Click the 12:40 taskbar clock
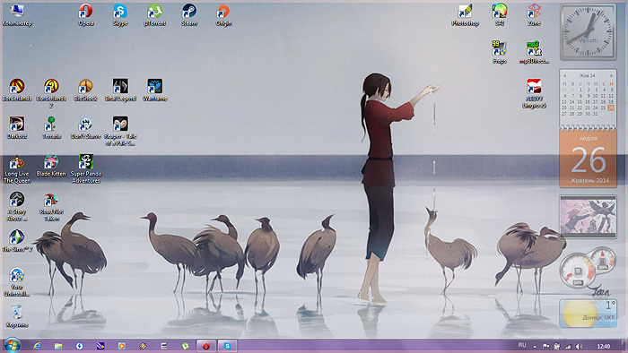The width and height of the screenshot is (628, 353). coord(603,346)
